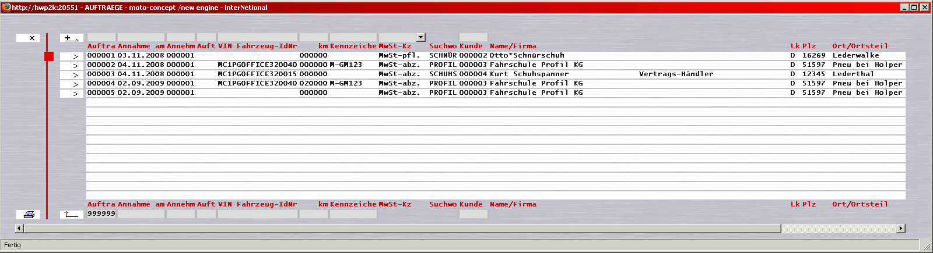Click the red square row marker
The width and height of the screenshot is (933, 253).
[x=49, y=56]
